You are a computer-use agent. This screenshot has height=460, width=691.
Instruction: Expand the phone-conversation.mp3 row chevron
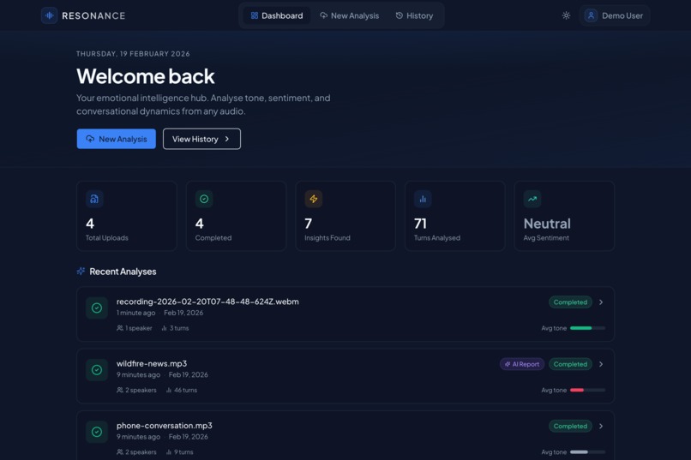601,426
